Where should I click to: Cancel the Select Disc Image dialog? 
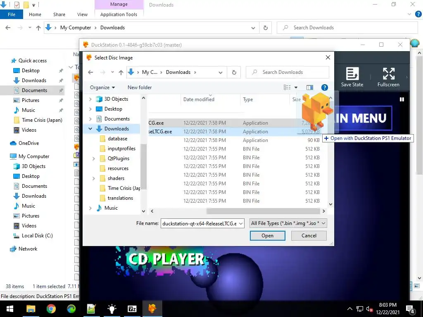(x=309, y=236)
